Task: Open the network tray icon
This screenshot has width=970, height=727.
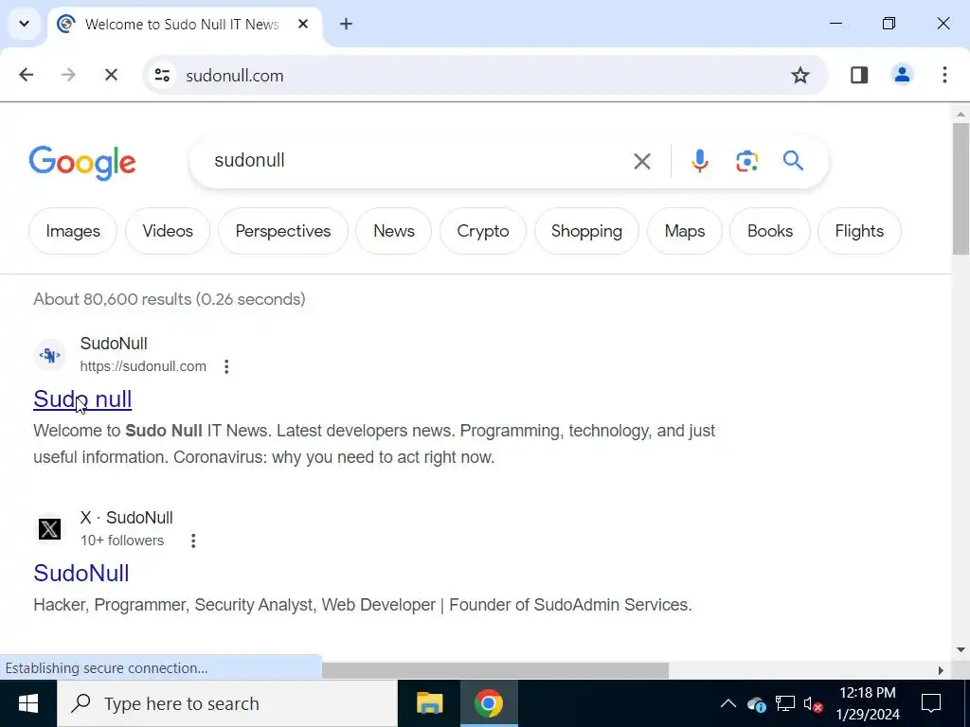Action: click(785, 703)
